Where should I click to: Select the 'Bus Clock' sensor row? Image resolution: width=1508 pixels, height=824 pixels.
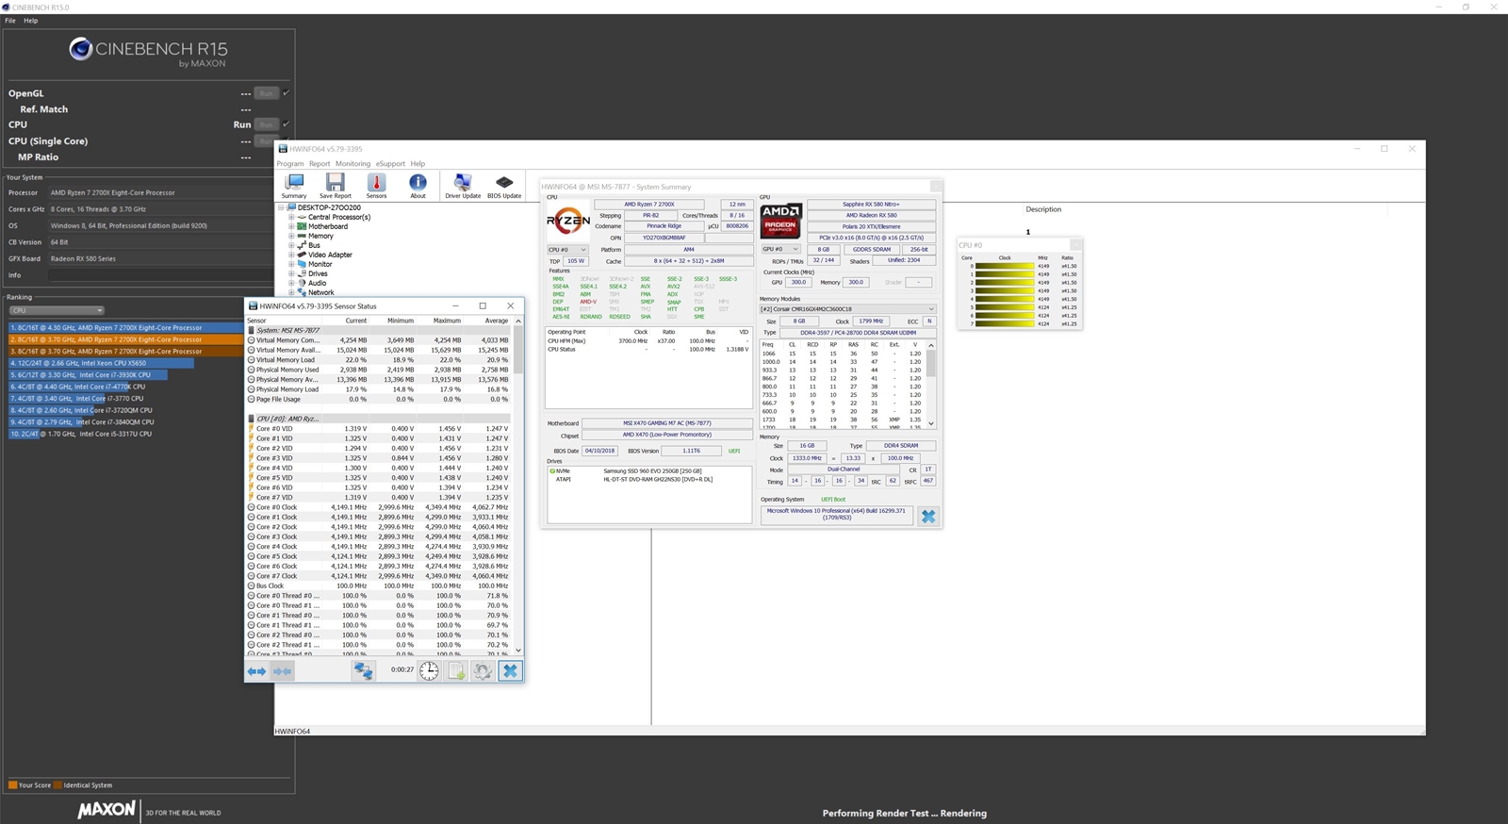pyautogui.click(x=379, y=585)
